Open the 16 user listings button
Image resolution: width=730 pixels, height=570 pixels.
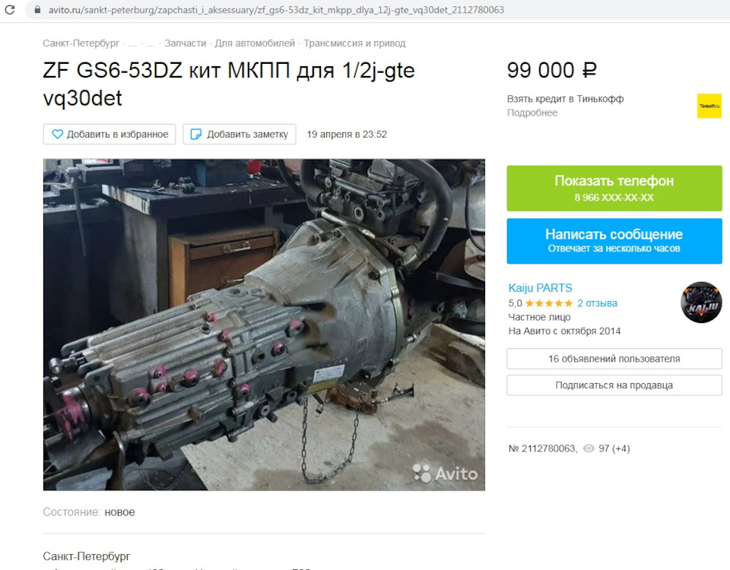[x=614, y=359]
